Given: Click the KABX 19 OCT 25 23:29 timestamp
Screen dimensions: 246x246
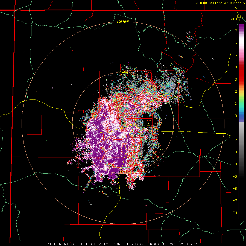Looking at the screenshot, I should [175, 244].
